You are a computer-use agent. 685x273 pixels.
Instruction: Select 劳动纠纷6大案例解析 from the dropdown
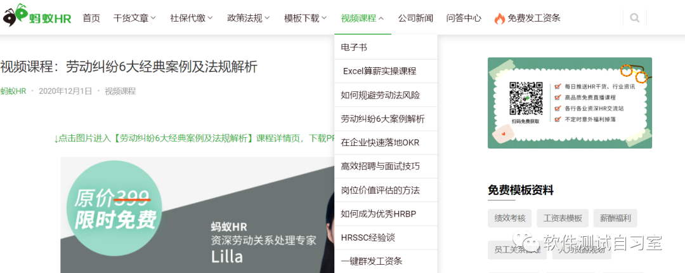[x=386, y=119]
